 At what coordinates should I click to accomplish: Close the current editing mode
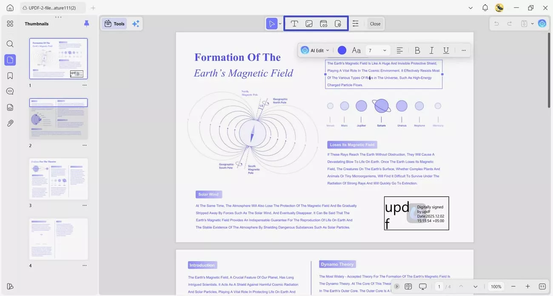pyautogui.click(x=375, y=23)
